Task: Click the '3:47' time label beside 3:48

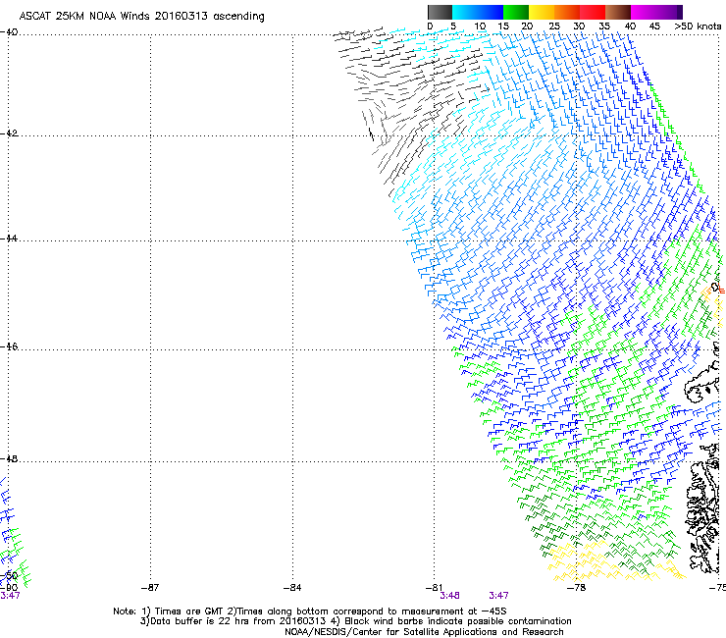Action: tap(498, 596)
